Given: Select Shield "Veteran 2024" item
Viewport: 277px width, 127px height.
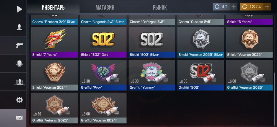Looking at the screenshot, I should click(x=54, y=75).
